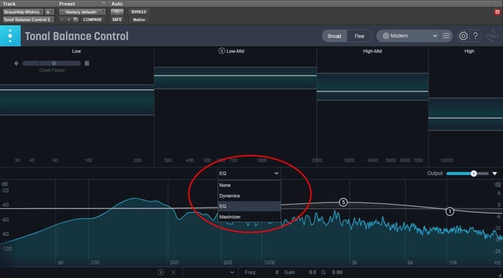Click the iZotope logo icon in the header
This screenshot has height=278, width=503.
[492, 36]
